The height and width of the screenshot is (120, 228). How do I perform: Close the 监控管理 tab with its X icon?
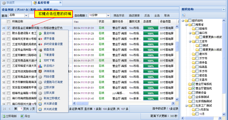[x=60, y=3]
